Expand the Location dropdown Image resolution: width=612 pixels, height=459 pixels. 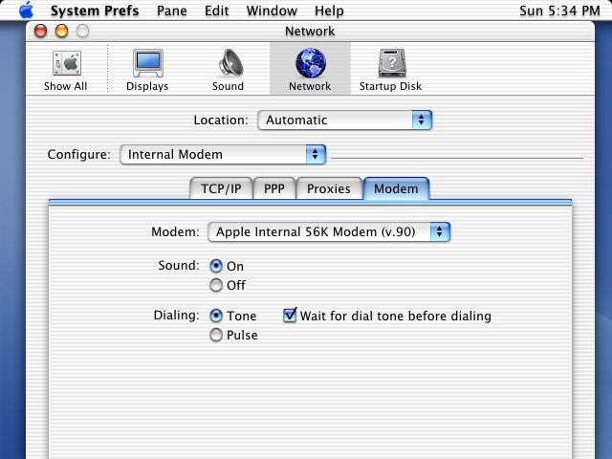pos(345,120)
